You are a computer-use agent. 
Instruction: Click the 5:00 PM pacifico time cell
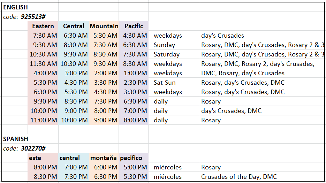pyautogui.click(x=135, y=167)
